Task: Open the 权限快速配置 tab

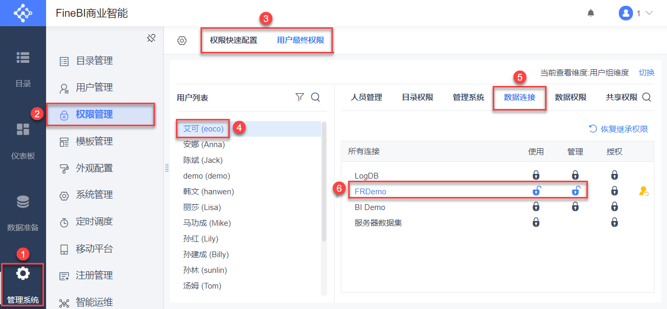Action: 234,40
